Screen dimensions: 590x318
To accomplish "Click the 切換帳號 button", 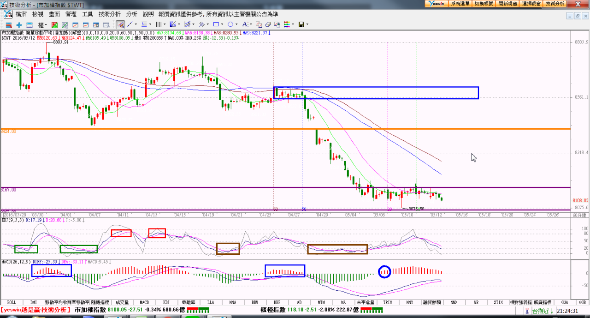I will coord(484,3).
